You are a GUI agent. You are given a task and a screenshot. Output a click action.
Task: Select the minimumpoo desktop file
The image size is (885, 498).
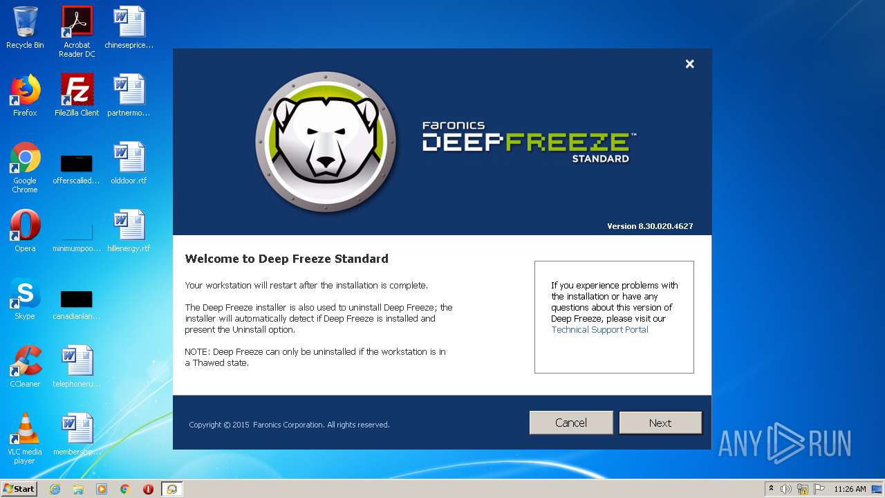pyautogui.click(x=77, y=237)
